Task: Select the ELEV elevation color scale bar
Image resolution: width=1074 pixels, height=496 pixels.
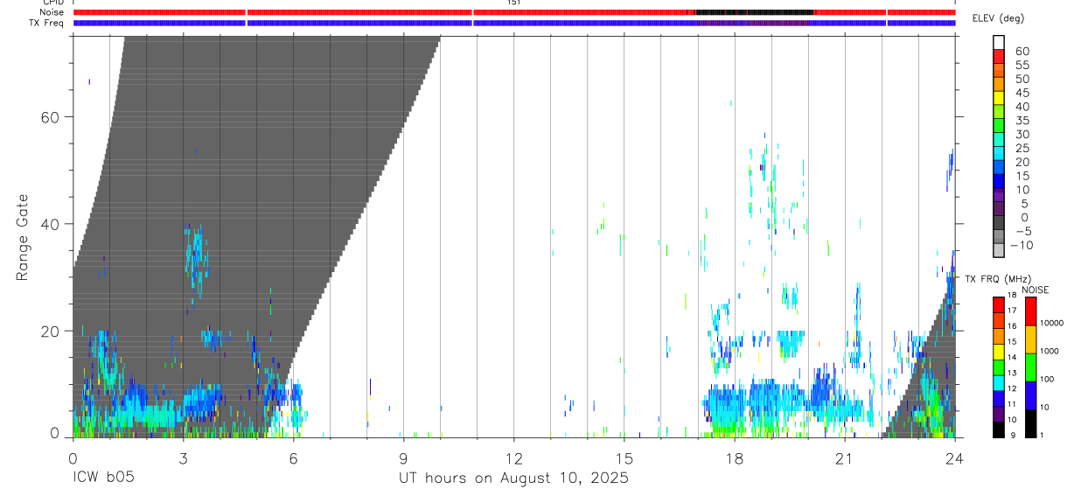Action: point(999,146)
